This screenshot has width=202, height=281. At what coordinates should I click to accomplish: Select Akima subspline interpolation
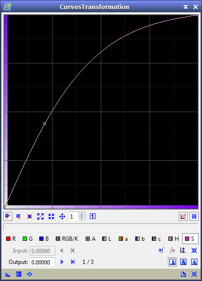point(172,262)
